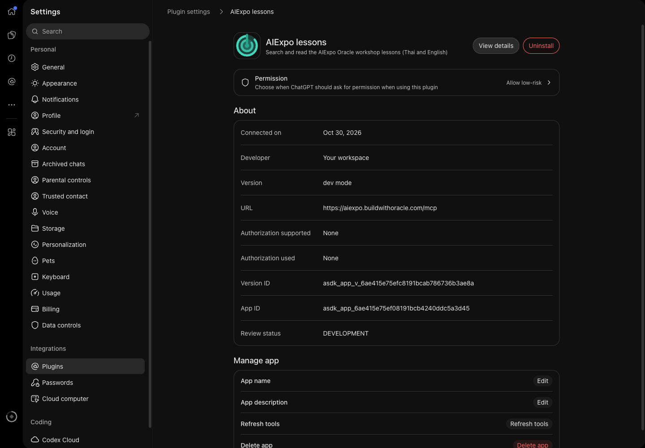Image resolution: width=645 pixels, height=448 pixels.
Task: Click the Refresh tools button
Action: tap(529, 424)
